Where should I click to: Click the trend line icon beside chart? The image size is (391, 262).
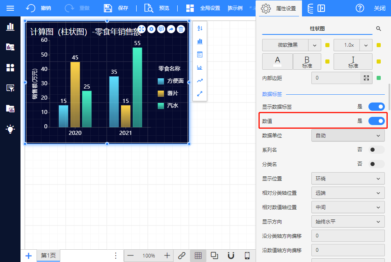(x=200, y=81)
